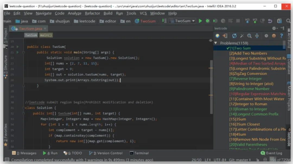Click the editor vertical scrollbar

pos(211,87)
